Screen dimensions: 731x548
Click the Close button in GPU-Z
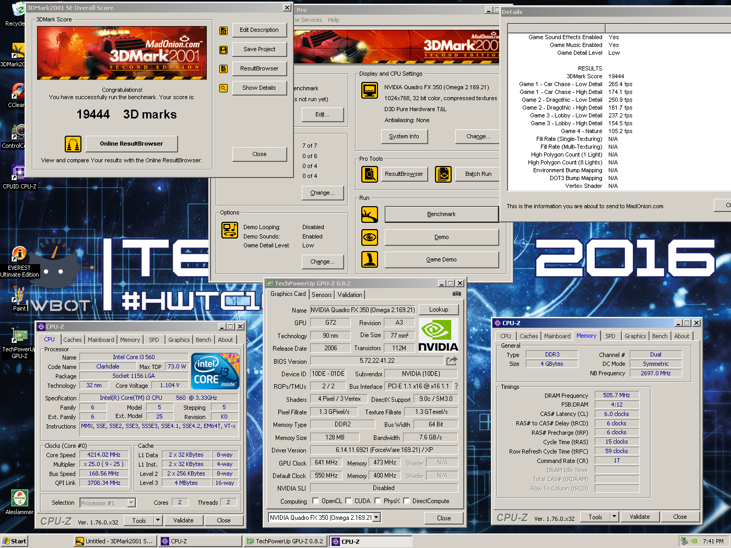[444, 518]
